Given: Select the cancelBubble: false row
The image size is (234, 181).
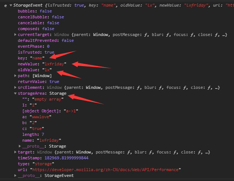Looking at the screenshot, I should tap(41, 17).
